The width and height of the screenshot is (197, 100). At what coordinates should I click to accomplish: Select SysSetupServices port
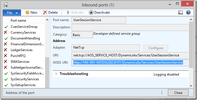(x=23, y=85)
